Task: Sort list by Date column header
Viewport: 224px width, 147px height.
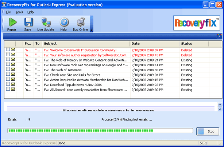Action: [x=155, y=44]
